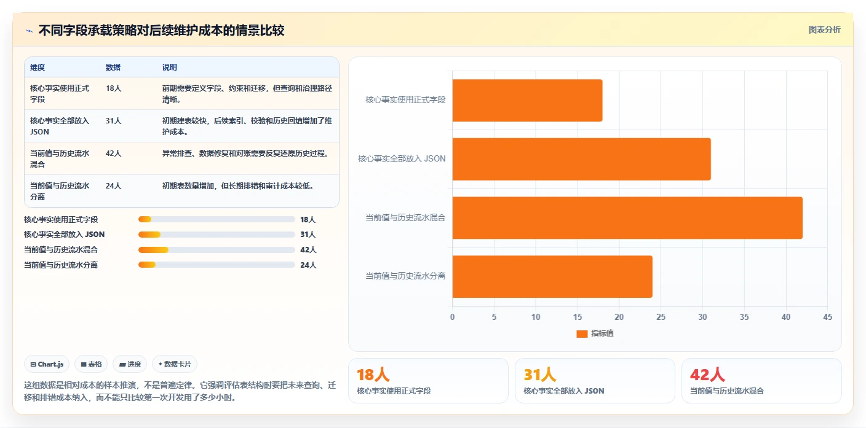
Task: Click the x-axis tick label 25
Action: (x=661, y=317)
